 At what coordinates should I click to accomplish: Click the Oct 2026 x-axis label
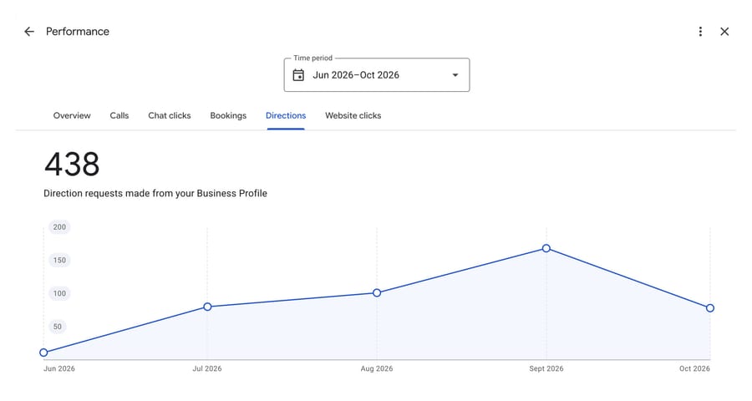[x=694, y=368]
